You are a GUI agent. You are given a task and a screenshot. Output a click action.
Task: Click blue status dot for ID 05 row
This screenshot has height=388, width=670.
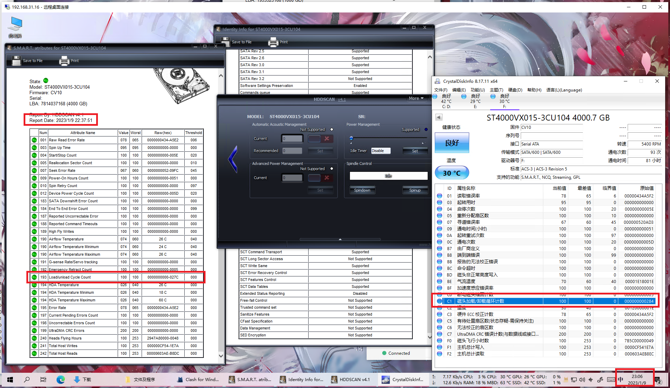click(439, 215)
